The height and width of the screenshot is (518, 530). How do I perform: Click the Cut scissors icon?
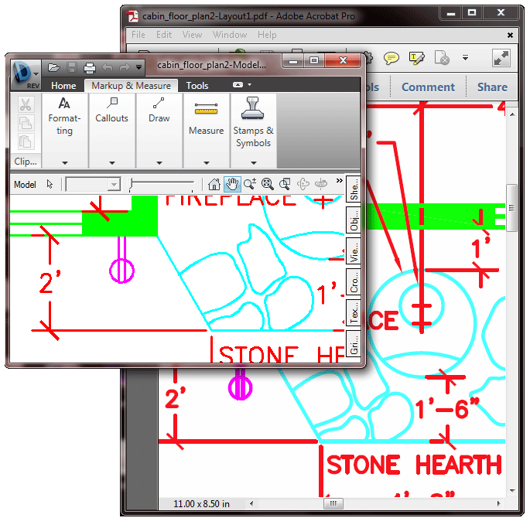(26, 104)
